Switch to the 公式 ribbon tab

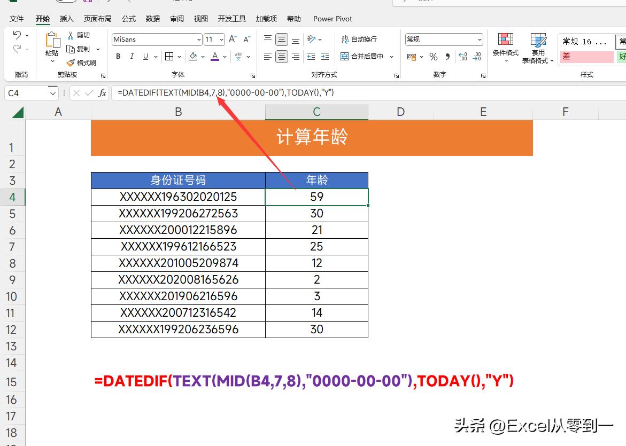[128, 19]
